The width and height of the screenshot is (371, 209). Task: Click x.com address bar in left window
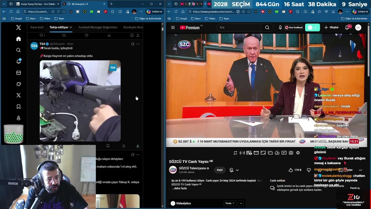pos(38,12)
